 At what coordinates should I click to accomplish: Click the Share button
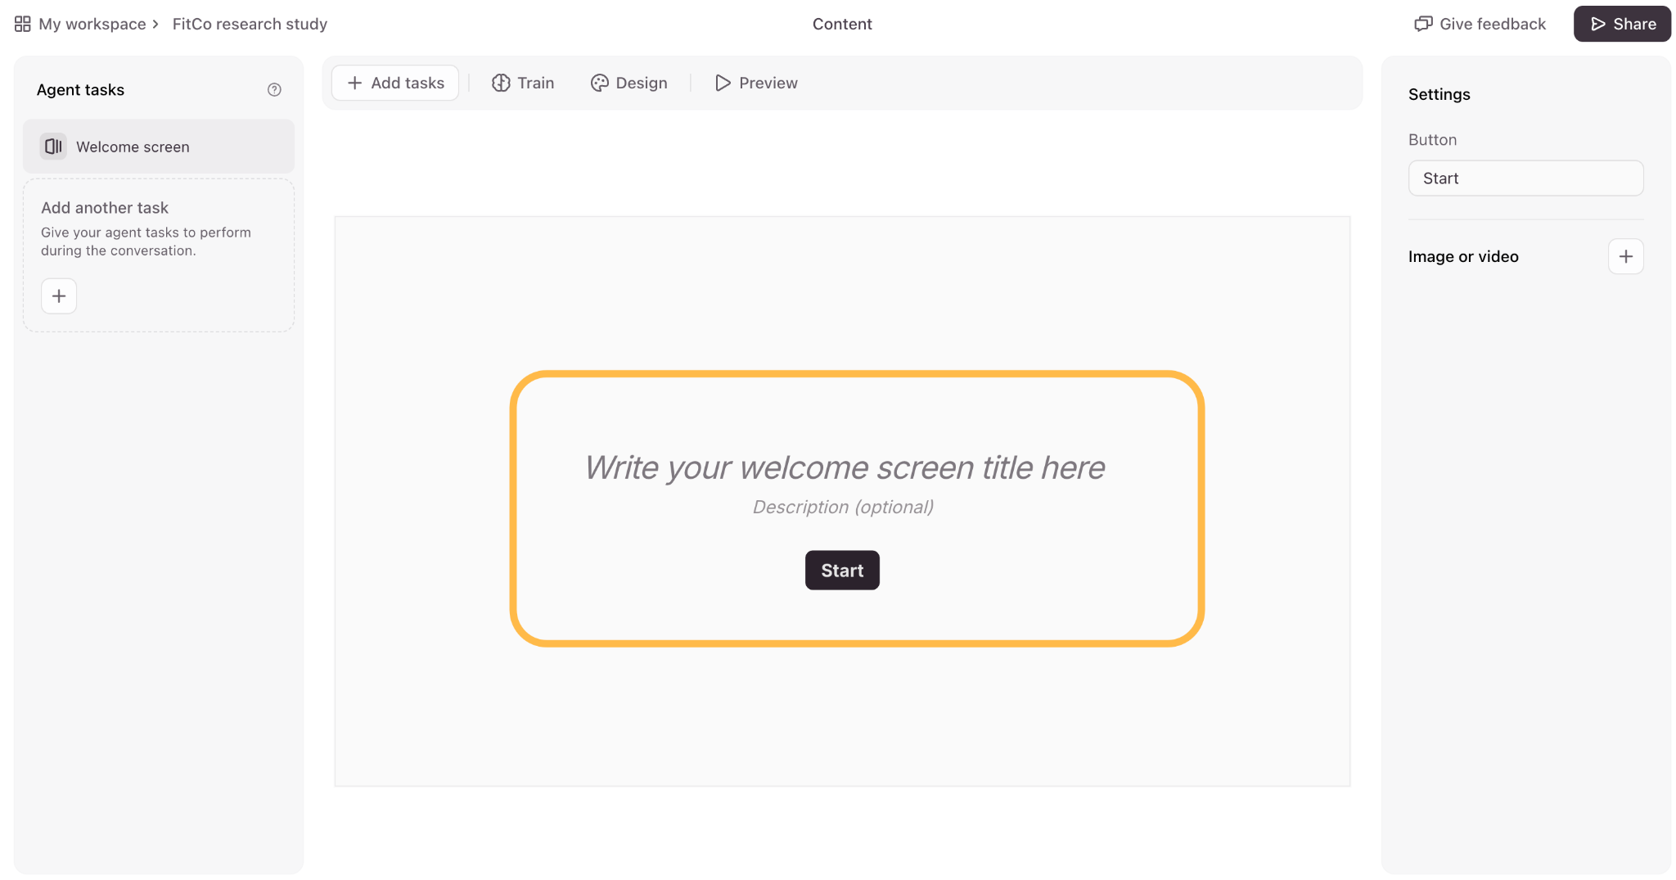pos(1622,24)
